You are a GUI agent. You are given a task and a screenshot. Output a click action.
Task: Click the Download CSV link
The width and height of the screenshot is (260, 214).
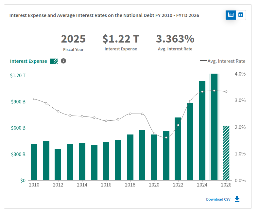[x=218, y=199]
